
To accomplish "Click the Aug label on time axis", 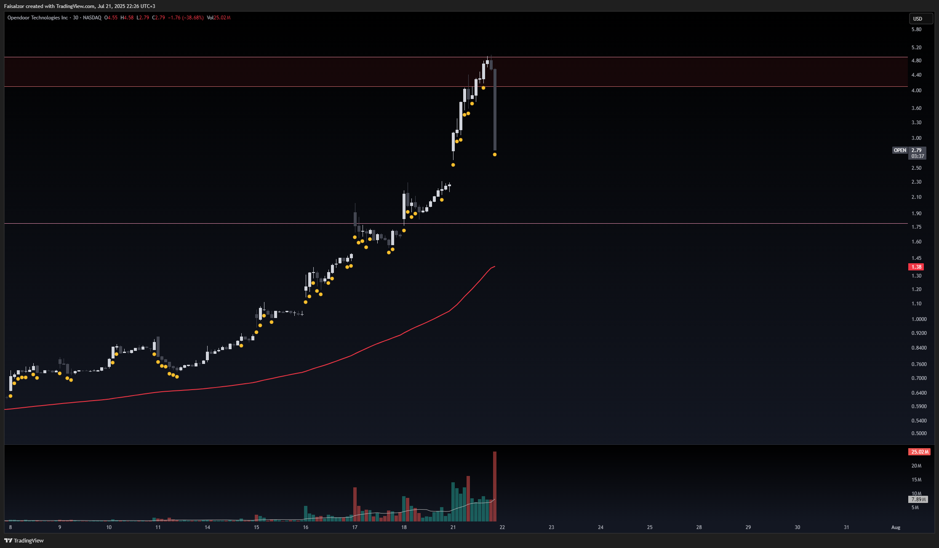I will (896, 527).
